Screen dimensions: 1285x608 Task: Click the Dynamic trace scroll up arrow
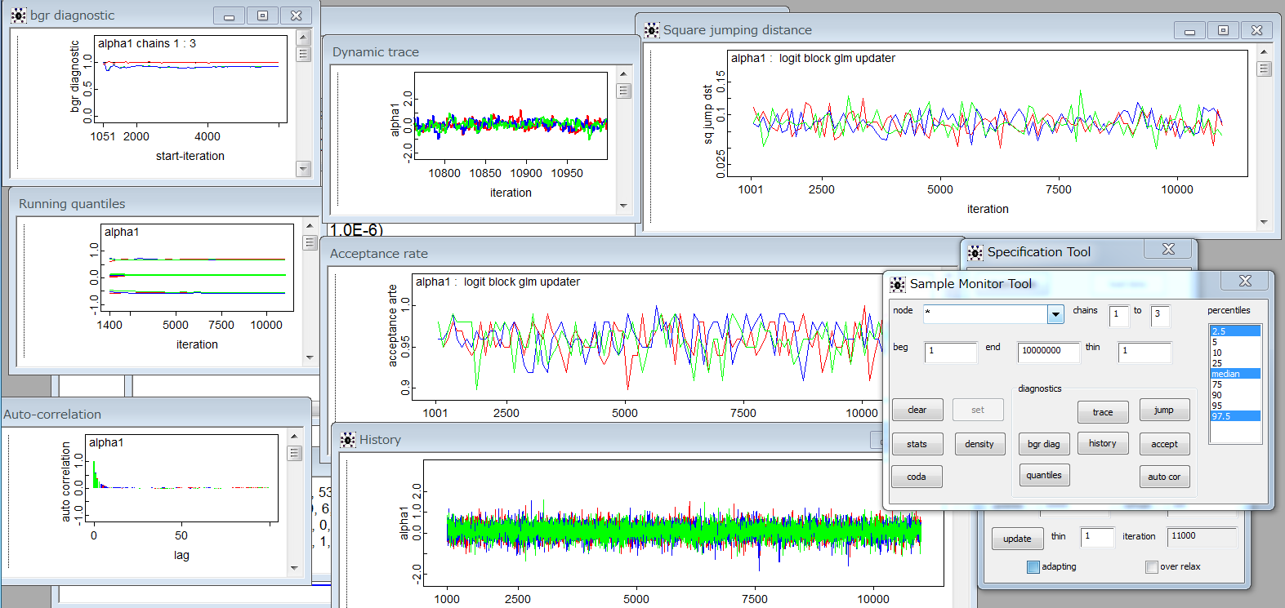(x=624, y=73)
